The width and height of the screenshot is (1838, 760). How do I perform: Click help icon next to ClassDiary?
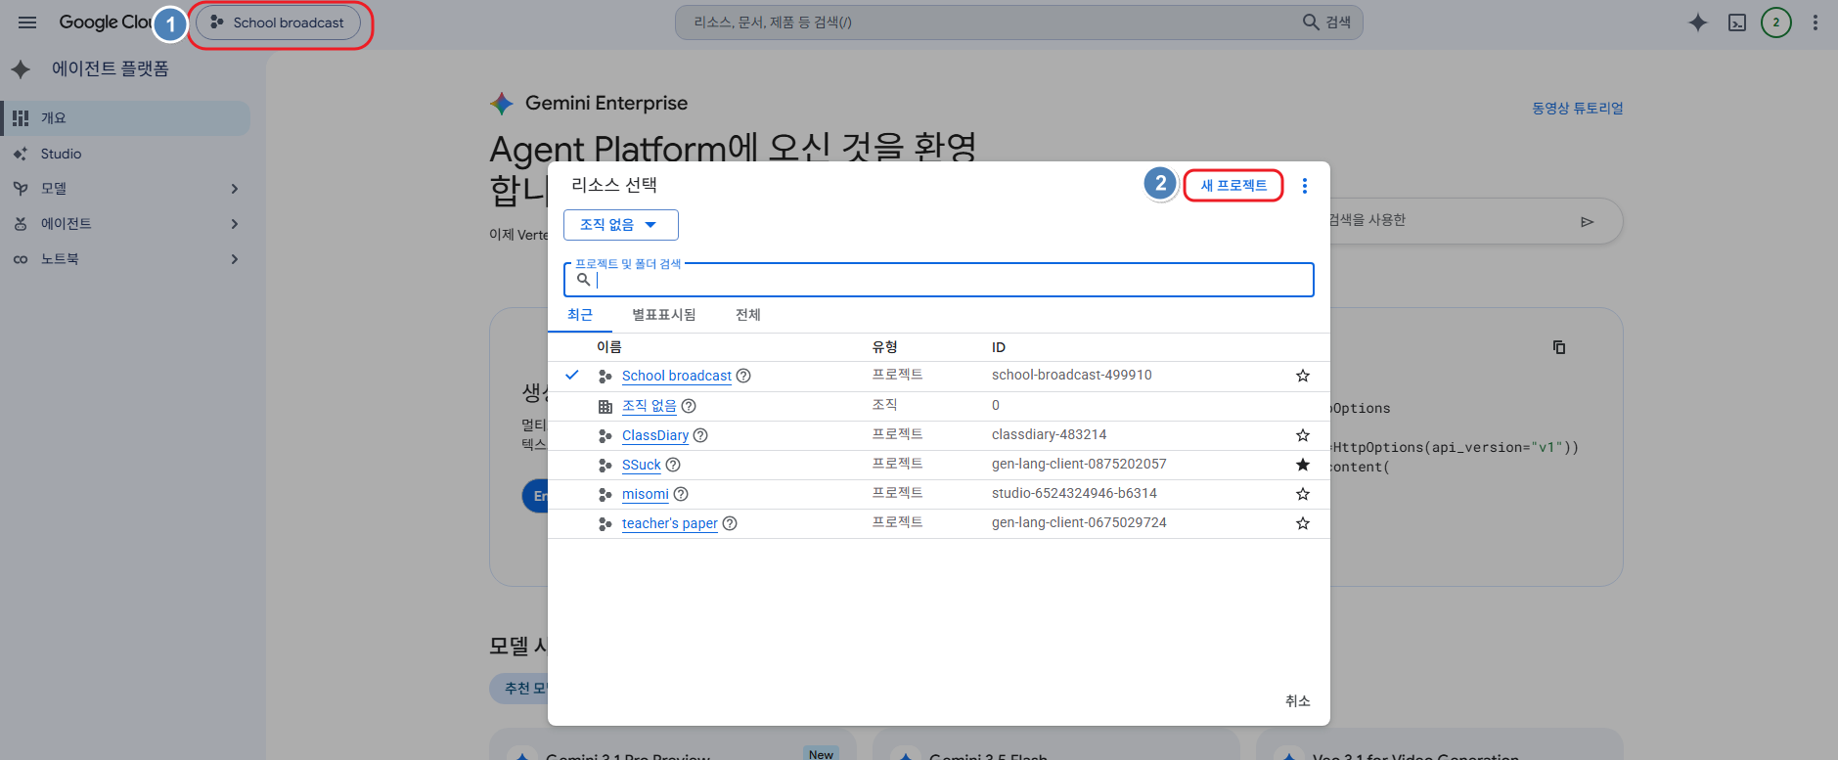(700, 435)
